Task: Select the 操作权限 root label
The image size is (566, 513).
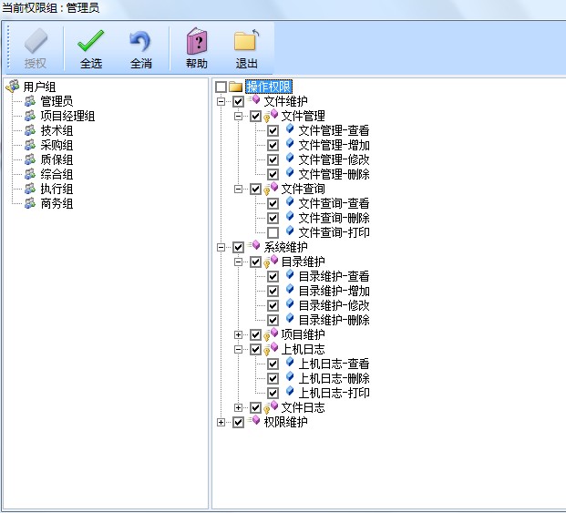Action: point(269,87)
